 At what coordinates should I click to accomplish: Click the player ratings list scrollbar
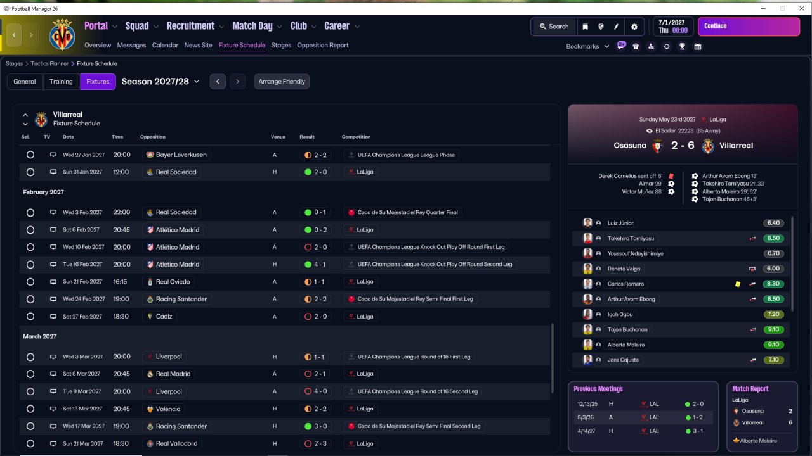[x=792, y=263]
